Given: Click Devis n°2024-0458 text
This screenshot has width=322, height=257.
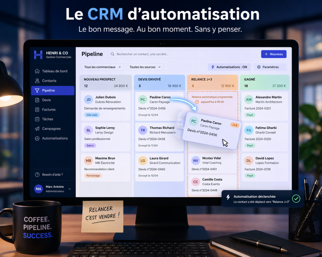Looking at the screenshot, I should tap(152, 139).
